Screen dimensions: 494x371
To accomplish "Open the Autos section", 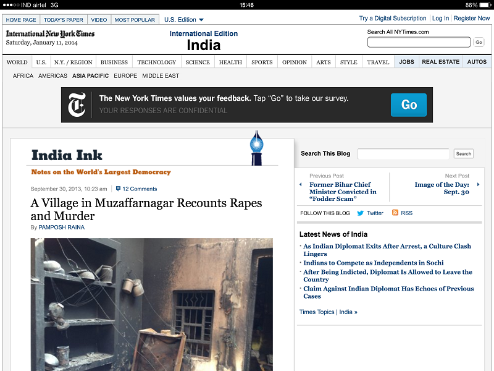I will pos(477,62).
